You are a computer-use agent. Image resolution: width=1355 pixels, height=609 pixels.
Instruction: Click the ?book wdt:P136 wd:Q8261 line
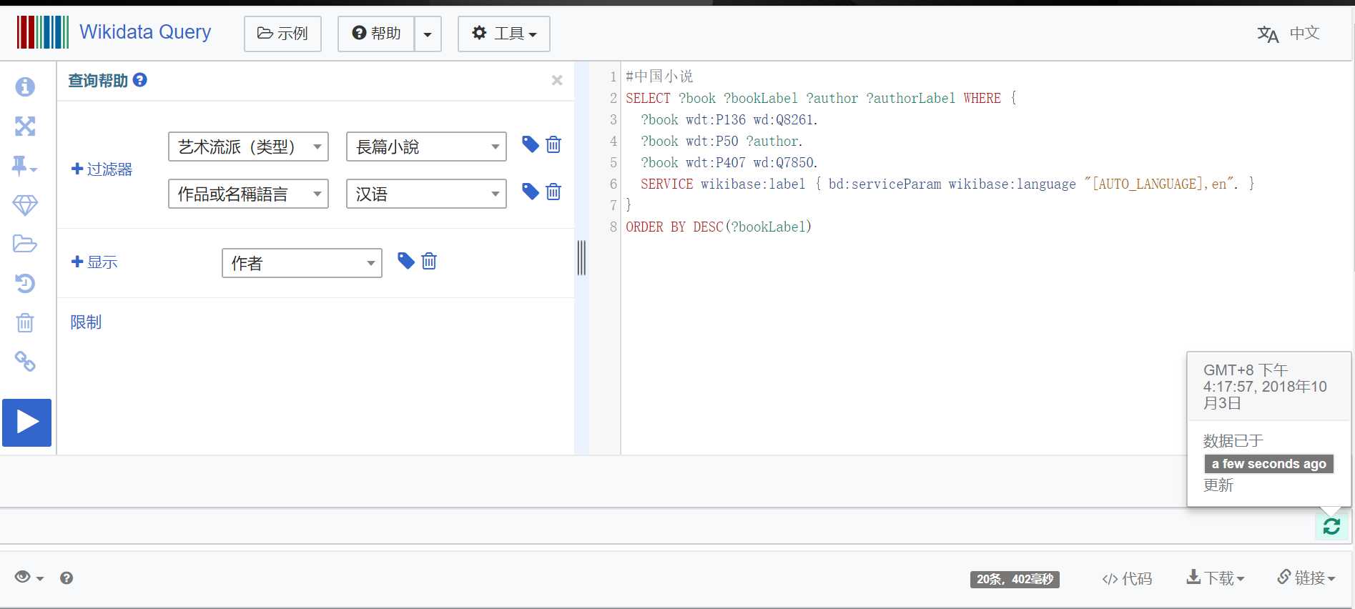(x=729, y=119)
